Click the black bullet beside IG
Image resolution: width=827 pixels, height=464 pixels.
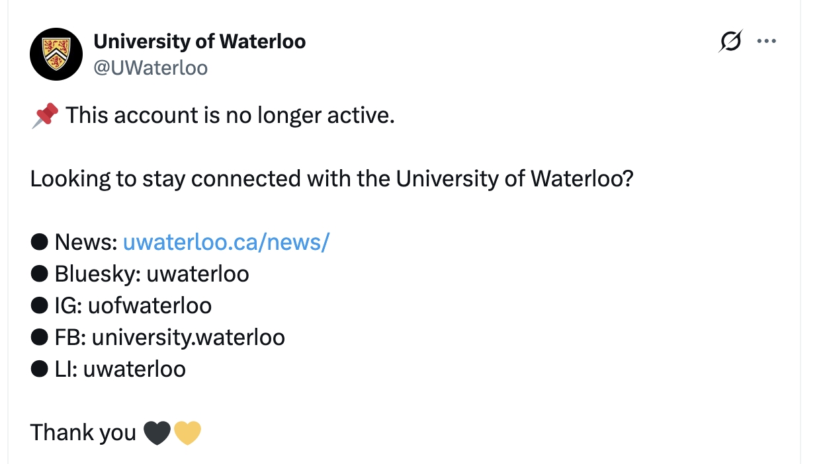[x=40, y=305]
